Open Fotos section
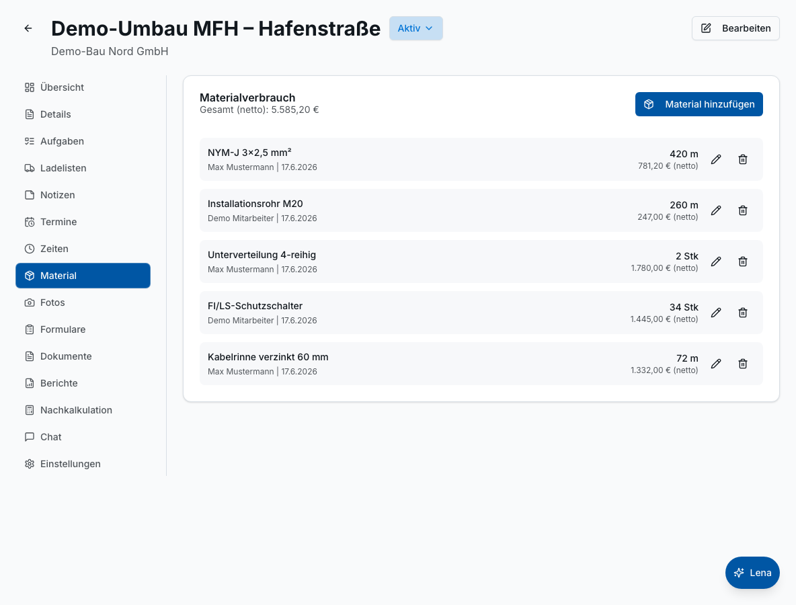The height and width of the screenshot is (605, 796). (83, 302)
